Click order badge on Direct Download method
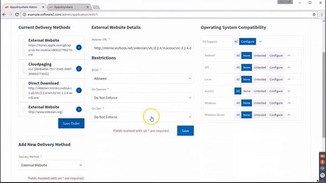This screenshot has height=183, width=326. [79, 90]
